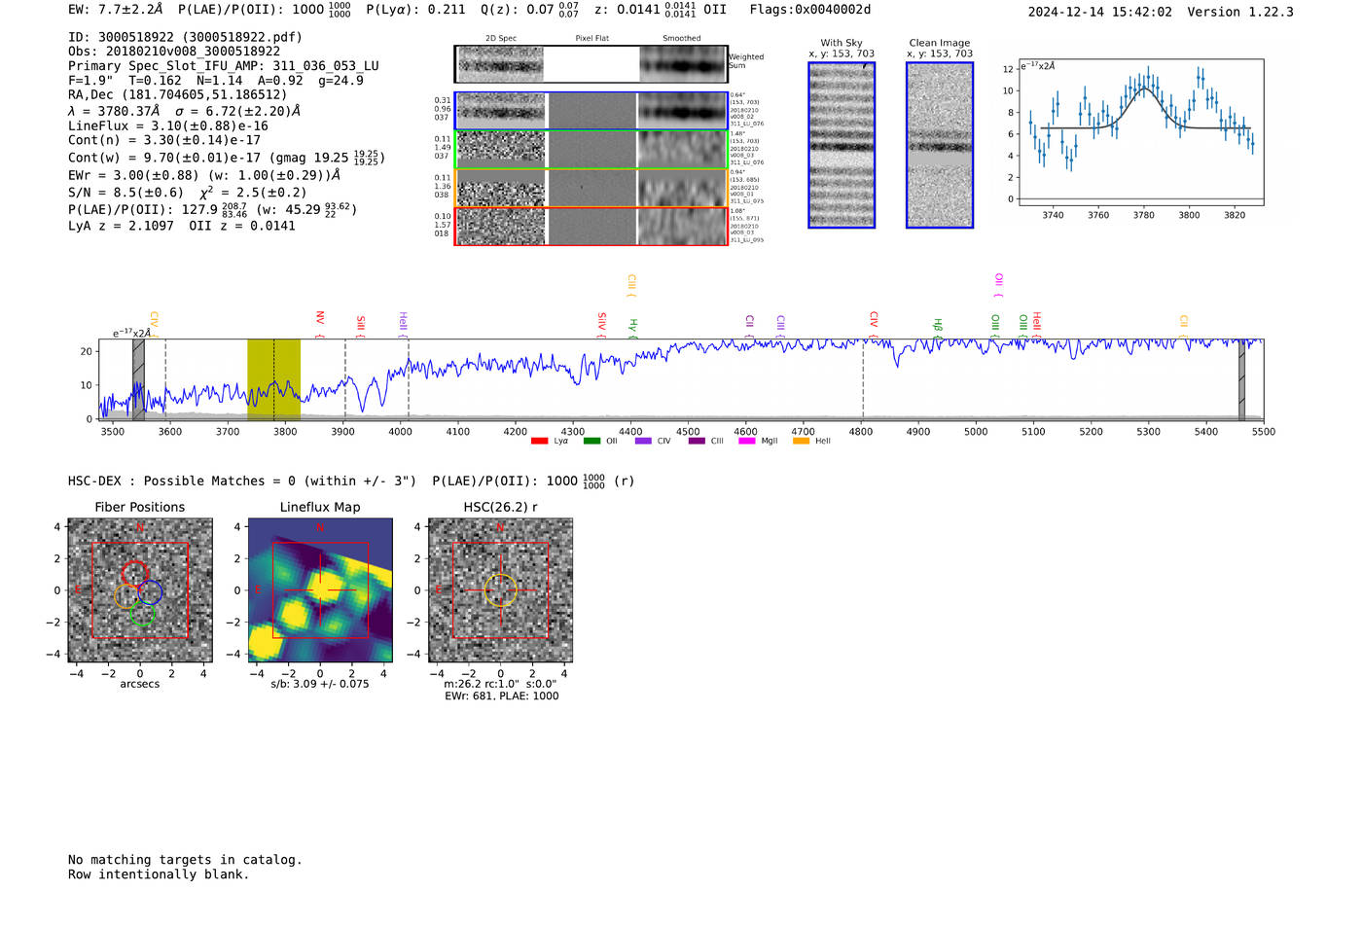
Task: Click the blue fiber circle in Fiber Positions
Action: (x=150, y=591)
